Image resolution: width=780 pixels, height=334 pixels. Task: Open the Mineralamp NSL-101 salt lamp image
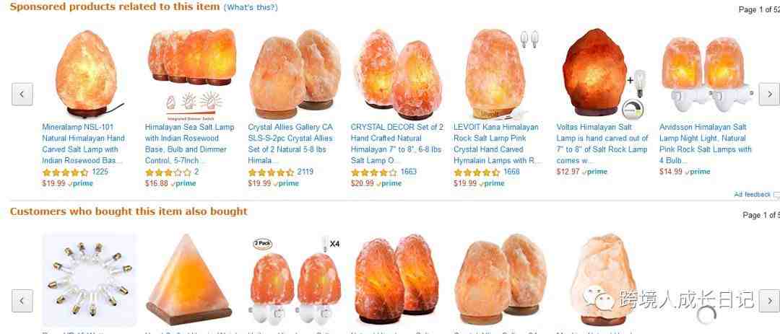point(87,73)
